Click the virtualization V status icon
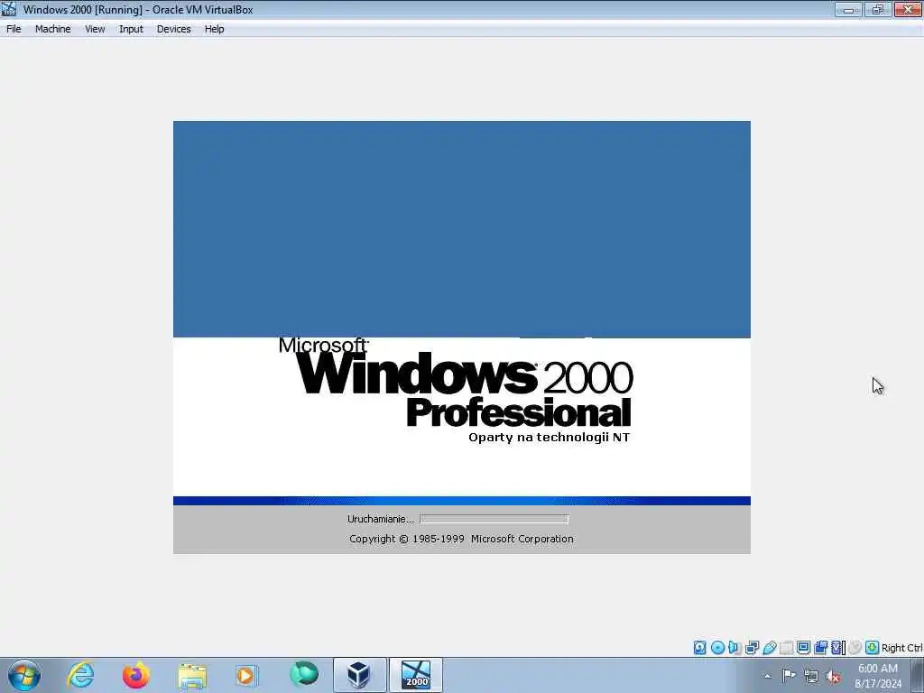 (x=837, y=648)
